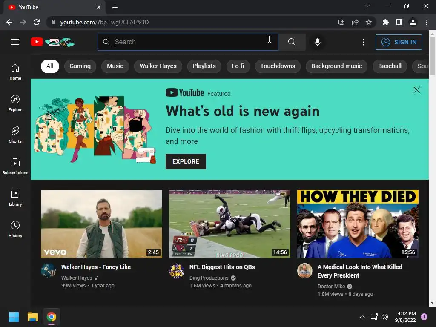Click Doctor Mike channel avatar

[x=305, y=270]
